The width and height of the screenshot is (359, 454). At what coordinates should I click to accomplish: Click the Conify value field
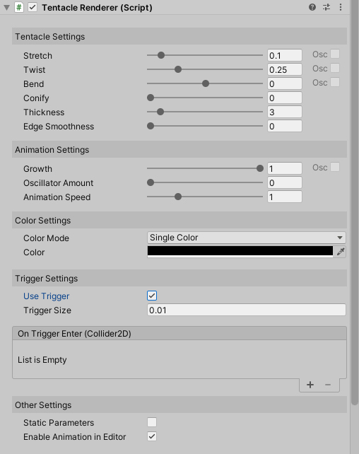click(x=285, y=98)
